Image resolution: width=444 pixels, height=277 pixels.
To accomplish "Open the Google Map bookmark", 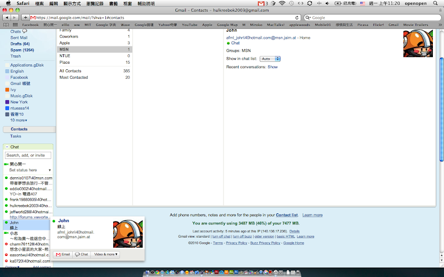I will (x=227, y=25).
